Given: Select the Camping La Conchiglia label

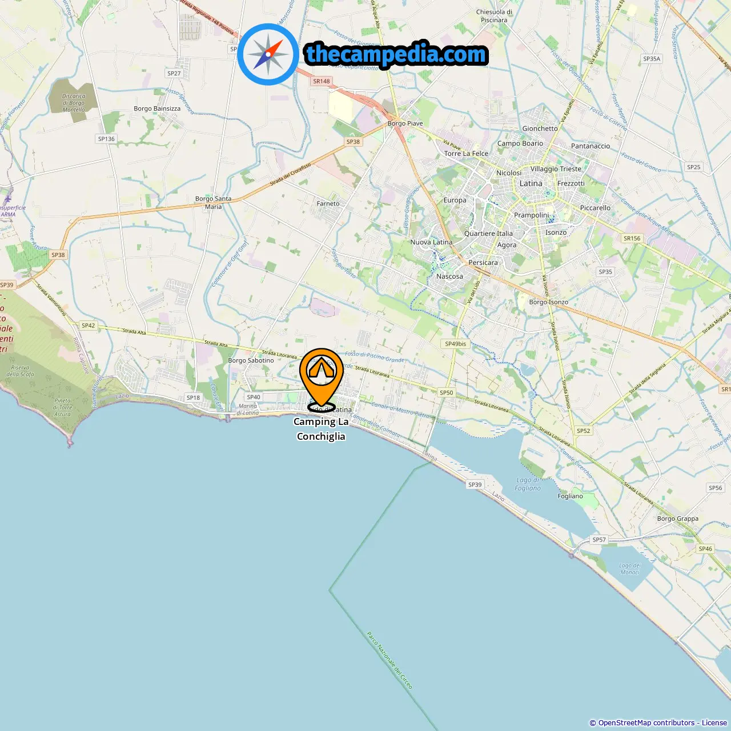Looking at the screenshot, I should click(321, 429).
